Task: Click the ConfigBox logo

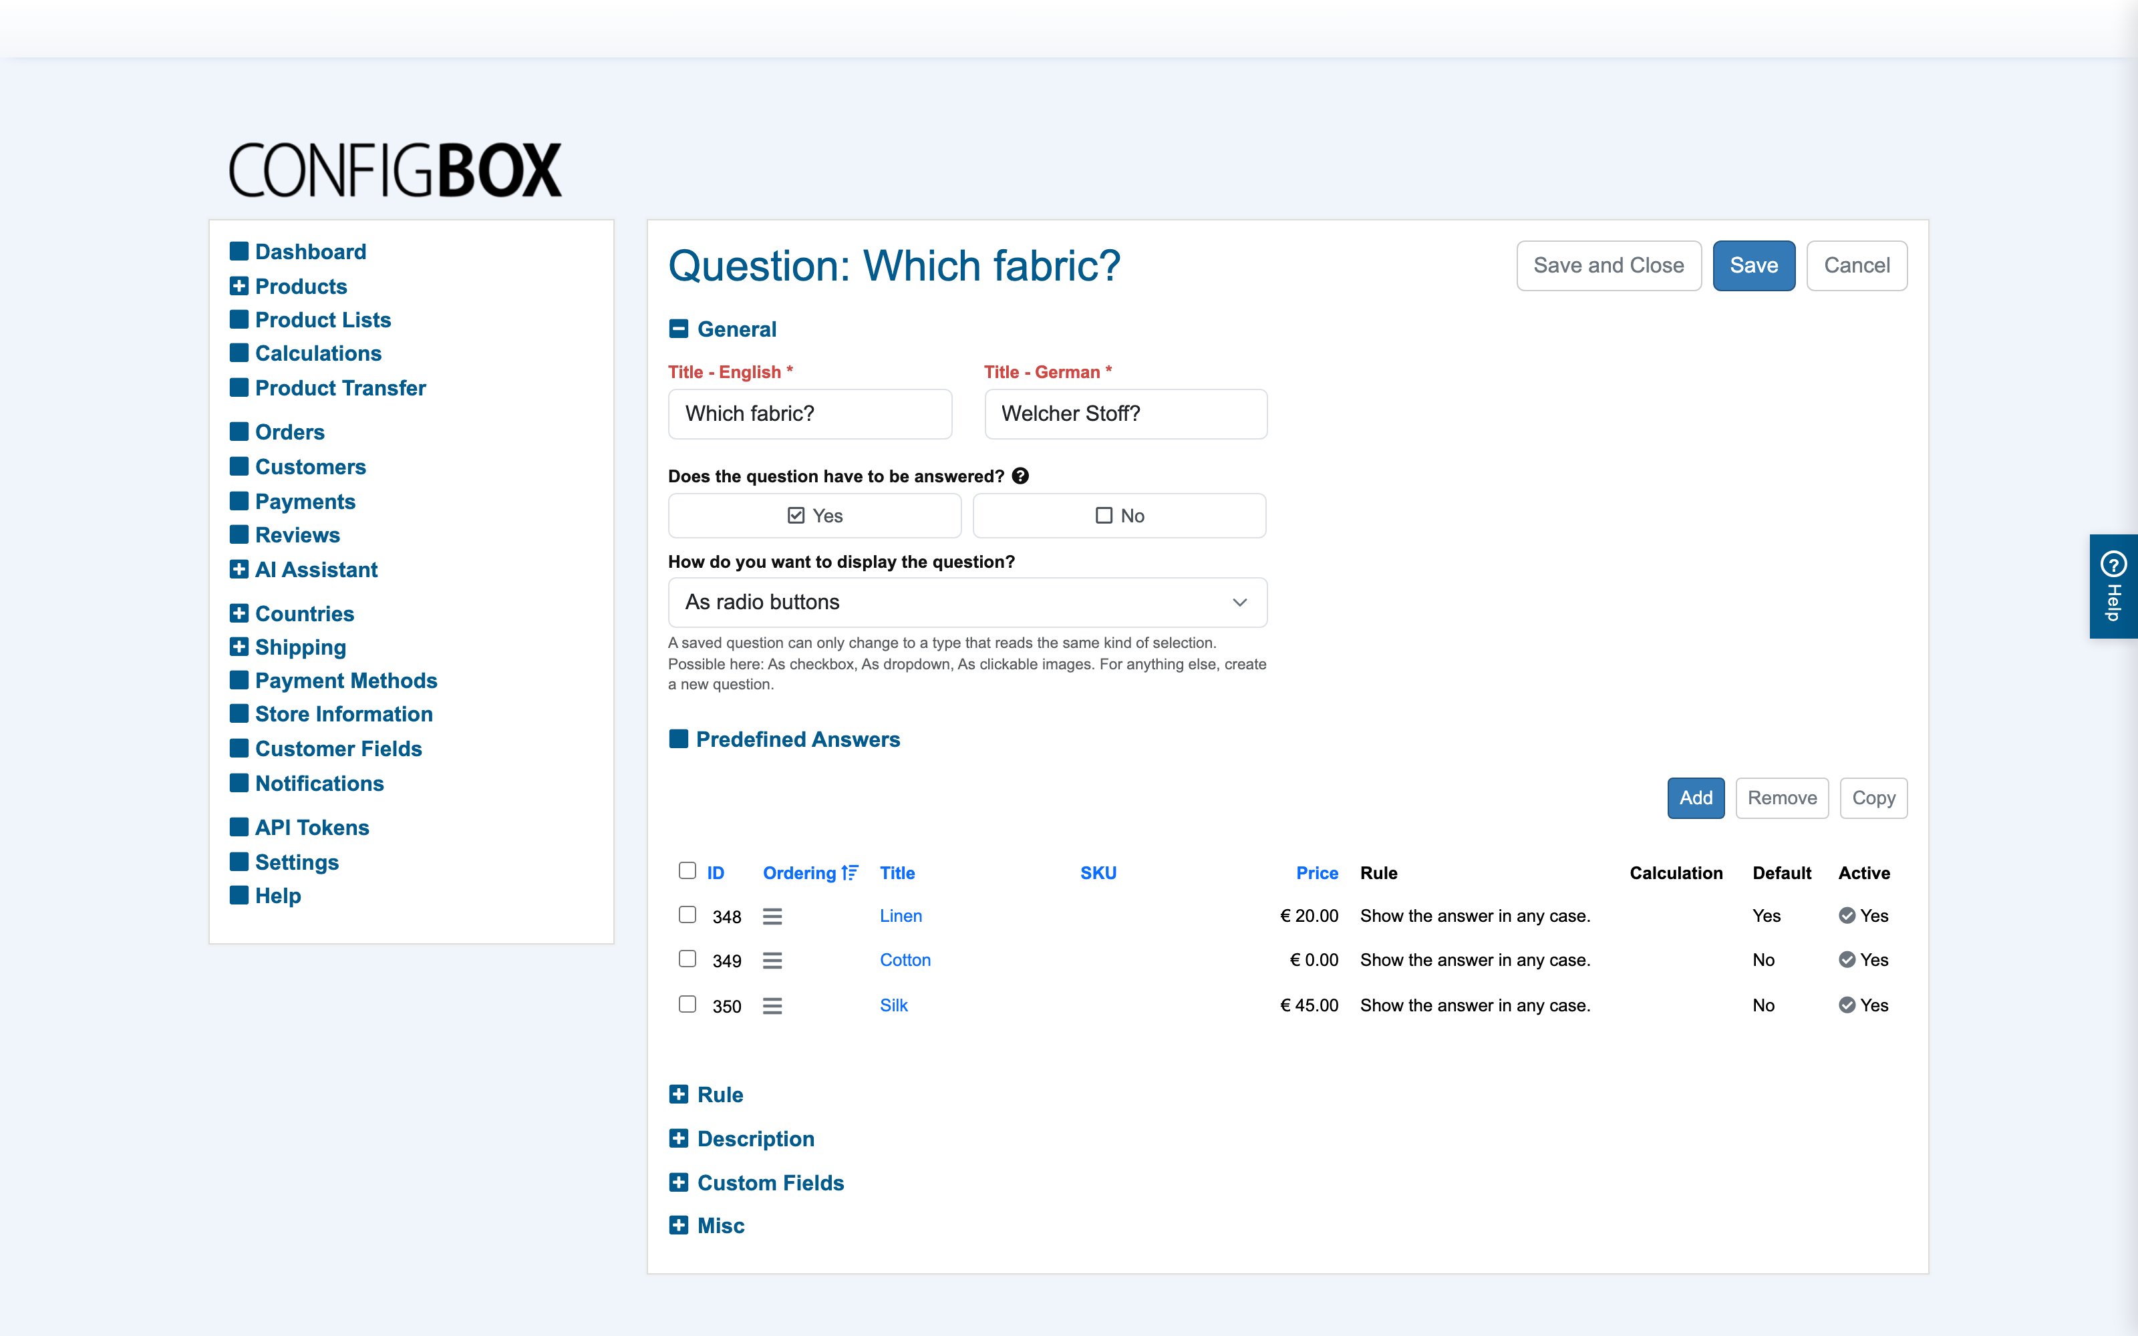Action: (395, 170)
